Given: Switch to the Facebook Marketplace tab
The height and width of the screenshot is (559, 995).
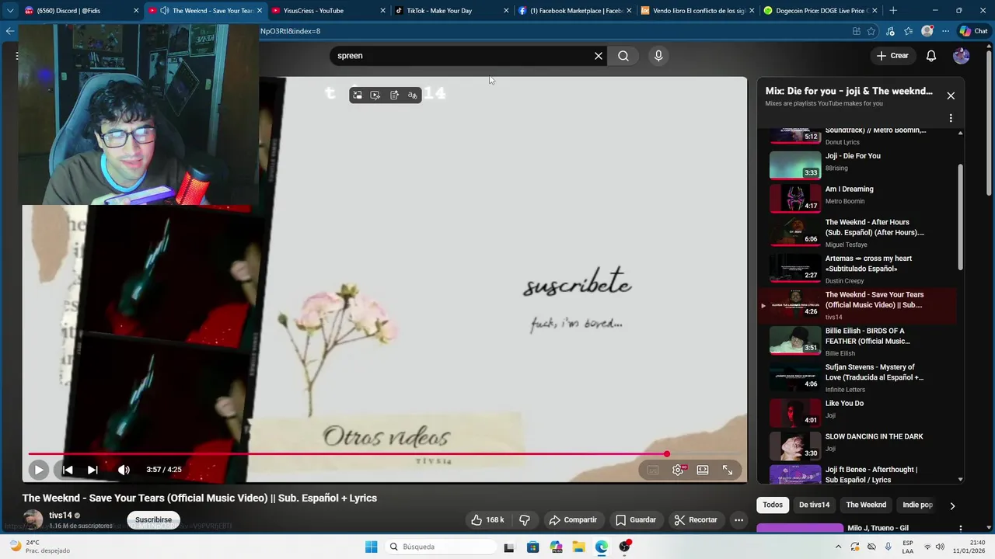Looking at the screenshot, I should point(574,11).
